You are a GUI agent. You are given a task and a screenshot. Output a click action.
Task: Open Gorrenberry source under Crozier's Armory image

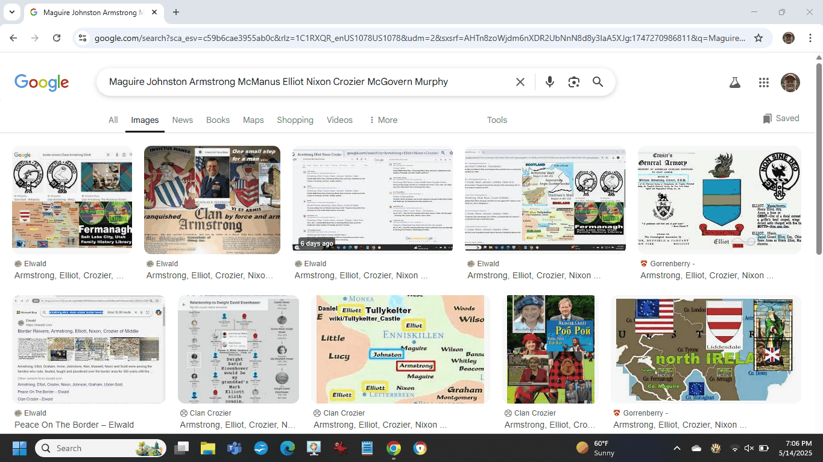point(667,263)
